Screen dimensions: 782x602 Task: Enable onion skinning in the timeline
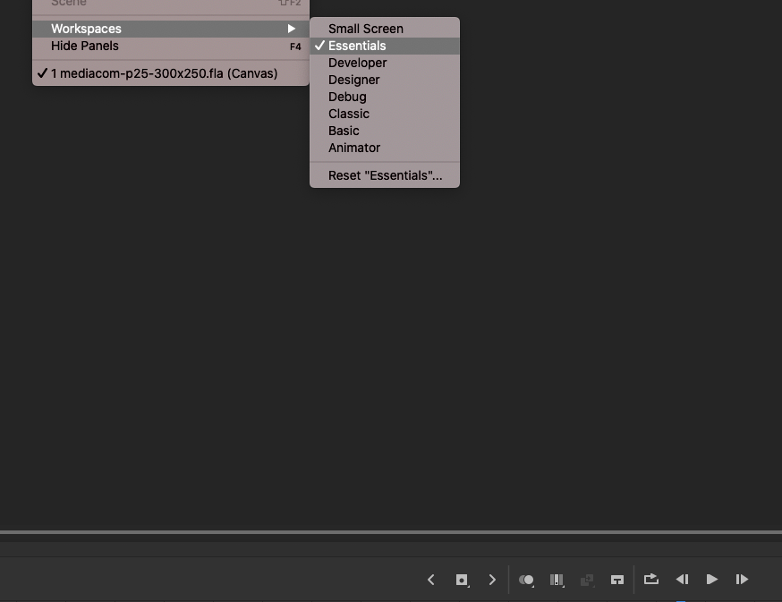click(x=527, y=580)
